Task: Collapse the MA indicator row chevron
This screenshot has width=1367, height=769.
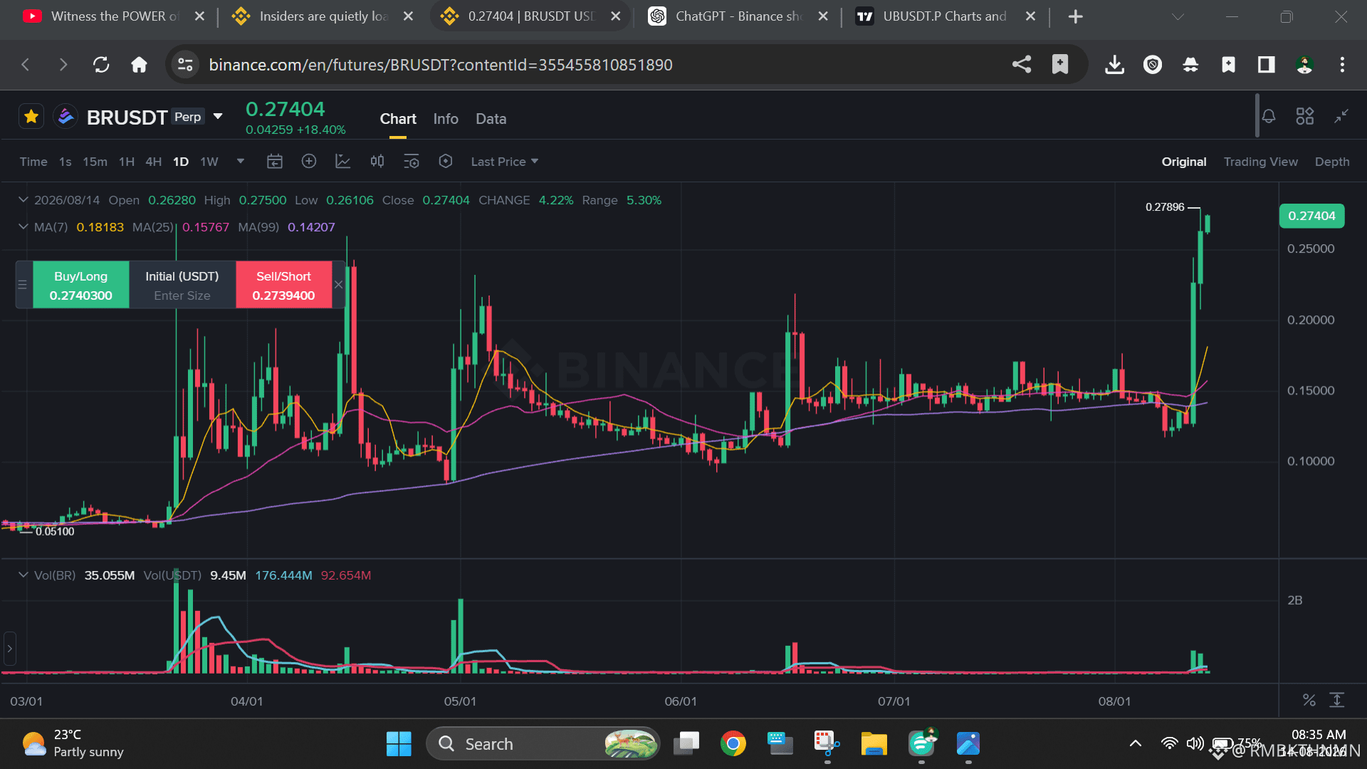Action: click(23, 227)
